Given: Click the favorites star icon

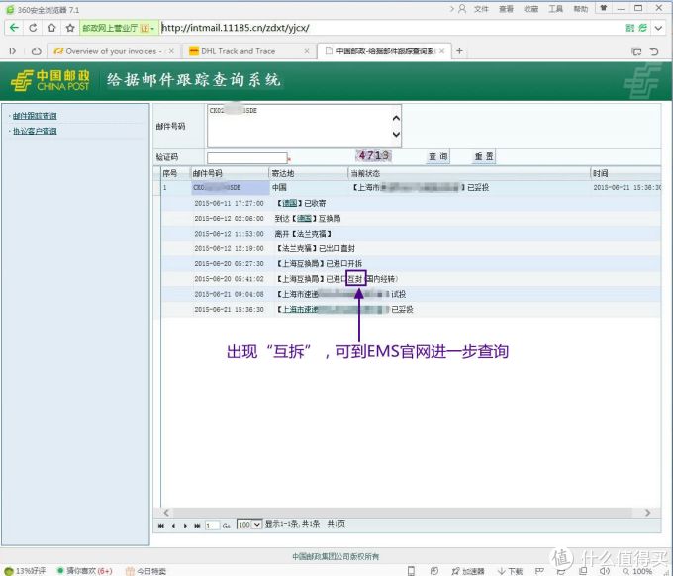Looking at the screenshot, I should (69, 28).
